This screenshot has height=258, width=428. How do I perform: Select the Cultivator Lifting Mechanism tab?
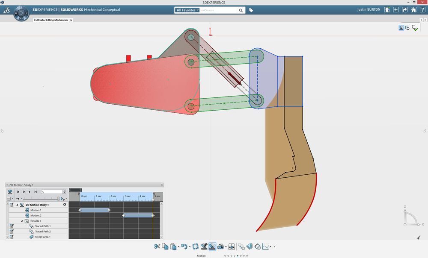pyautogui.click(x=51, y=20)
